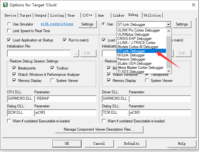The height and width of the screenshot is (152, 199).
Task: Open the Output tab
Action: tap(41, 15)
